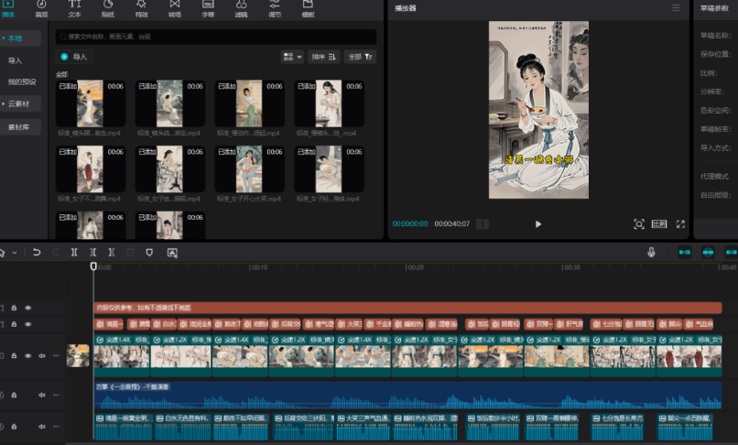This screenshot has height=445, width=738.
Task: Expand the 云素材 section in sidebar
Action: pyautogui.click(x=20, y=104)
